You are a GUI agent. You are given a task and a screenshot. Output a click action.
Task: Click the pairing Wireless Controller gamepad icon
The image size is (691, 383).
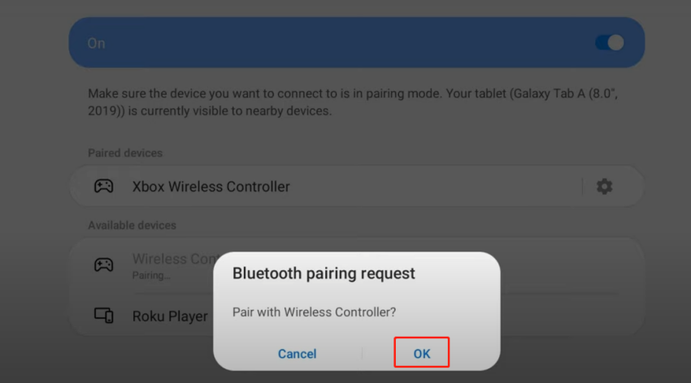point(103,265)
